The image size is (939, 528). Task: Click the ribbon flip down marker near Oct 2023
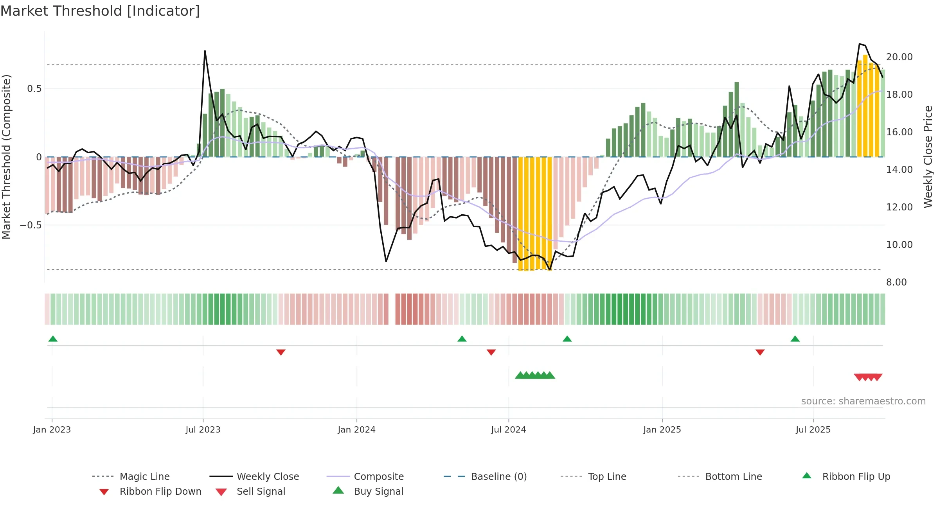(x=281, y=352)
